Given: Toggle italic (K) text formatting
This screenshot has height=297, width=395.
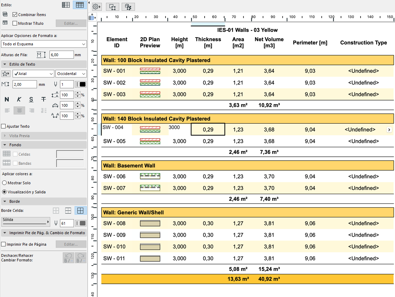Looking at the screenshot, I should 19,99.
